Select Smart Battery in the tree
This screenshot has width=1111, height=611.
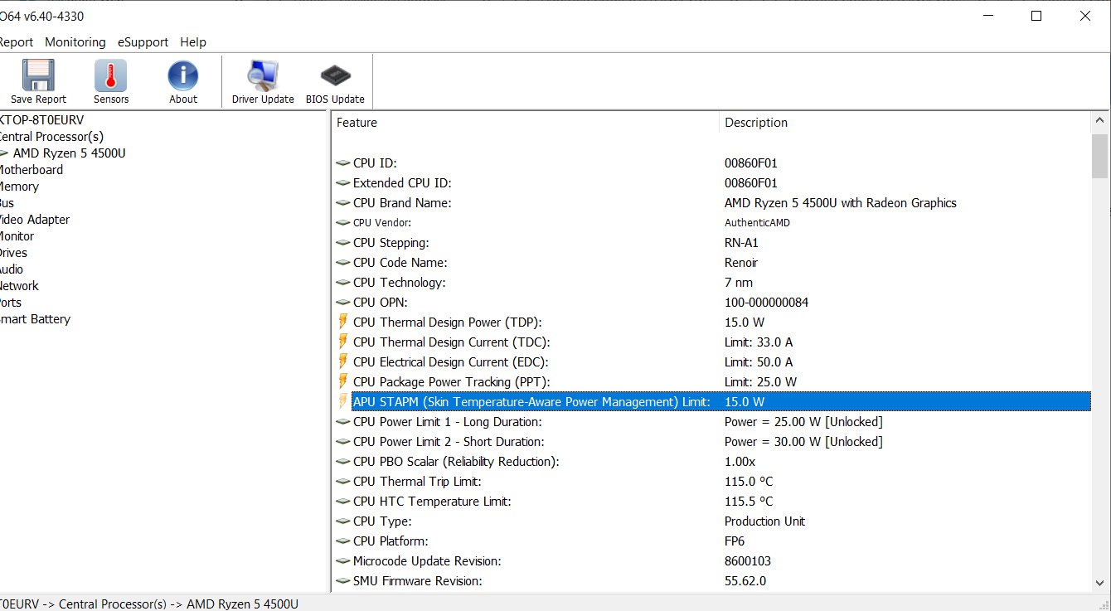tap(35, 319)
